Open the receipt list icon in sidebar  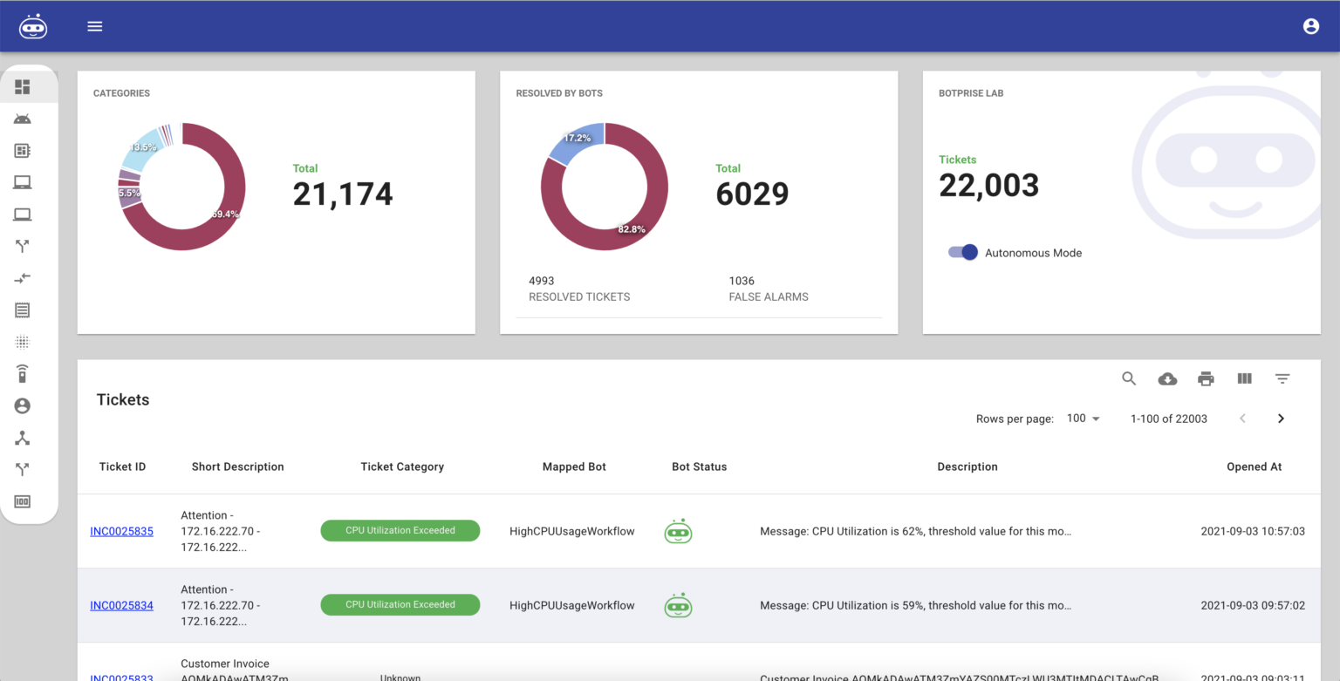[x=23, y=310]
